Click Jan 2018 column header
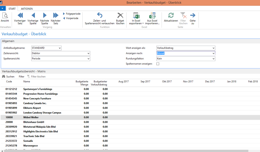Screen dimensions: 260x152 tap(232, 82)
